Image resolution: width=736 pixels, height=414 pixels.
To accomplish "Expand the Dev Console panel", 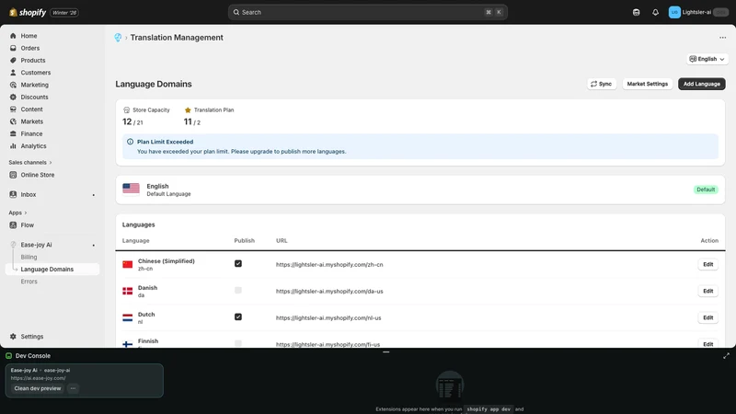I will coord(726,356).
